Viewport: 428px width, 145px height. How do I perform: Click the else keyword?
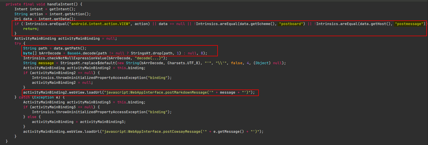click(x=32, y=117)
